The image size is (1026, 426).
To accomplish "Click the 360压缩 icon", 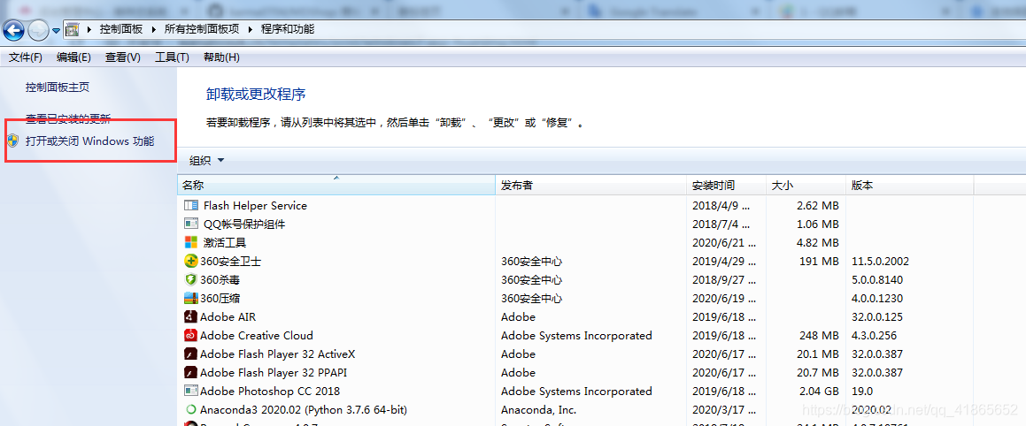I will [x=190, y=298].
